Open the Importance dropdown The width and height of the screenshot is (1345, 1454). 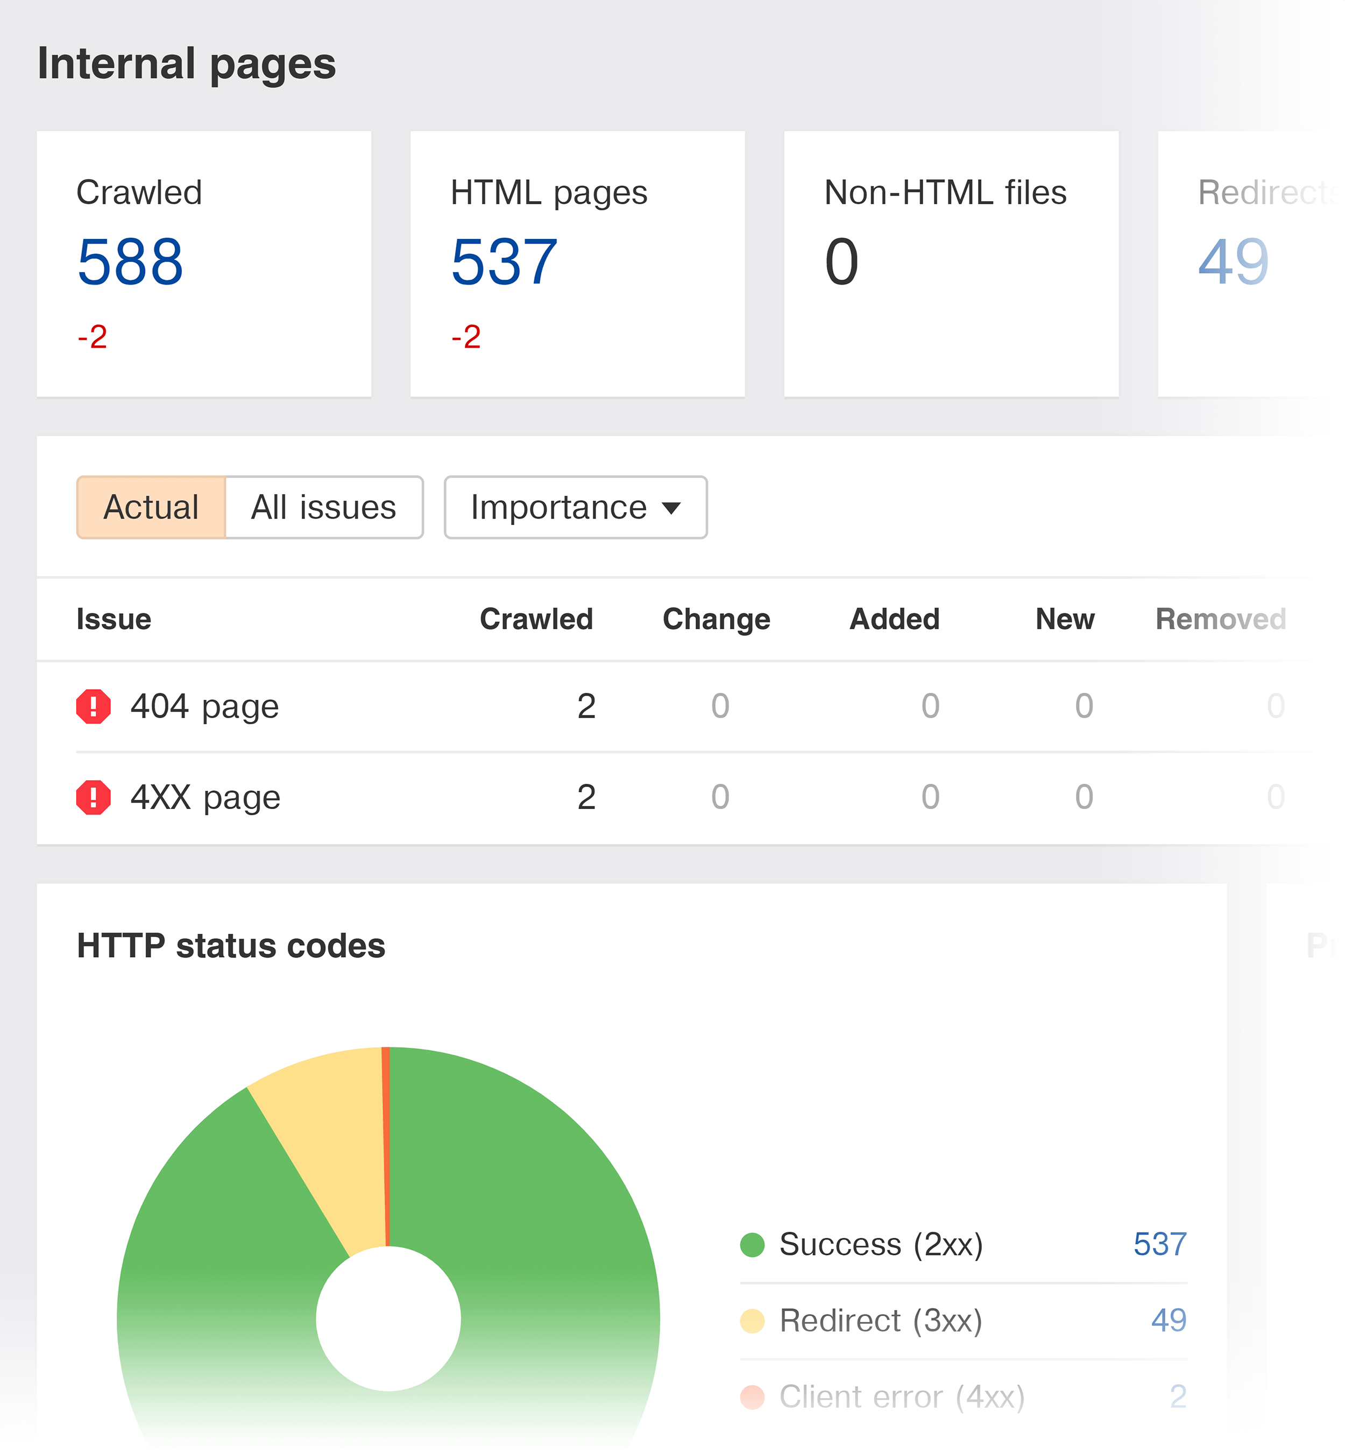tap(576, 507)
